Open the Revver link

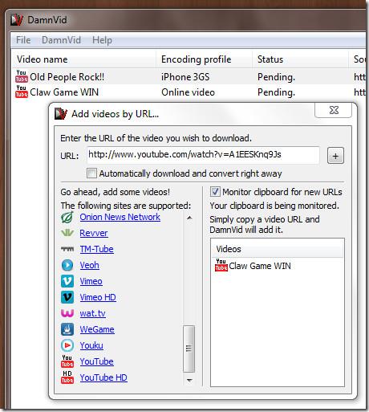click(94, 233)
